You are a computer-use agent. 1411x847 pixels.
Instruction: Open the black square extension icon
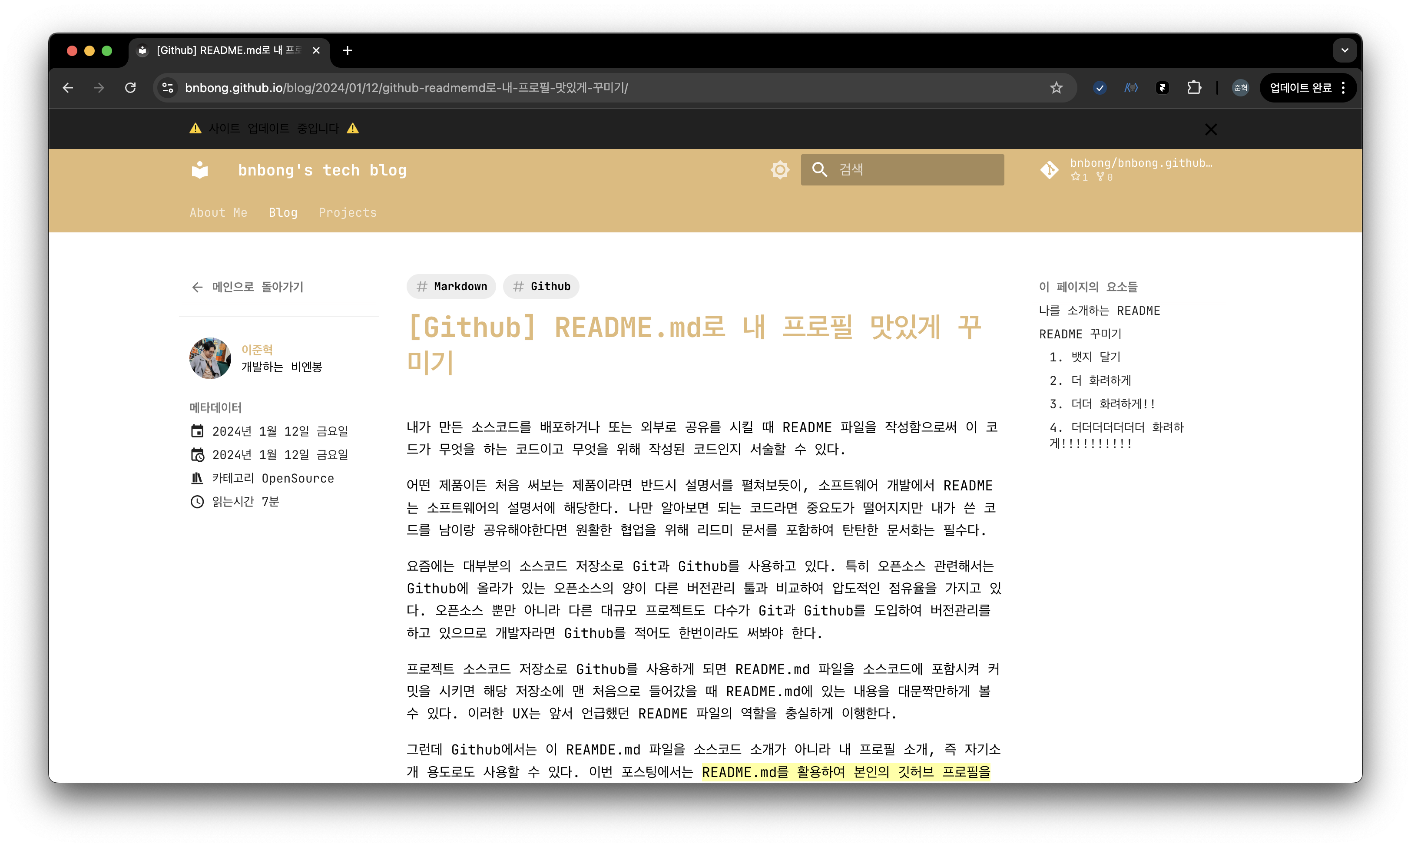1162,88
